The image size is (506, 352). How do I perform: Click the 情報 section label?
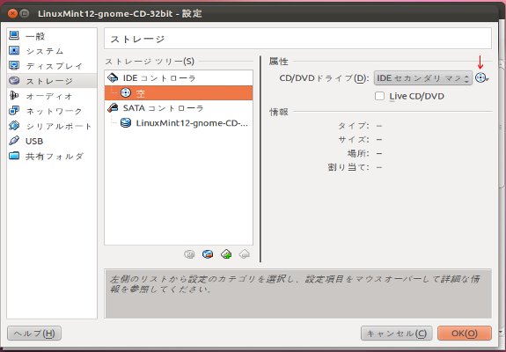(278, 113)
